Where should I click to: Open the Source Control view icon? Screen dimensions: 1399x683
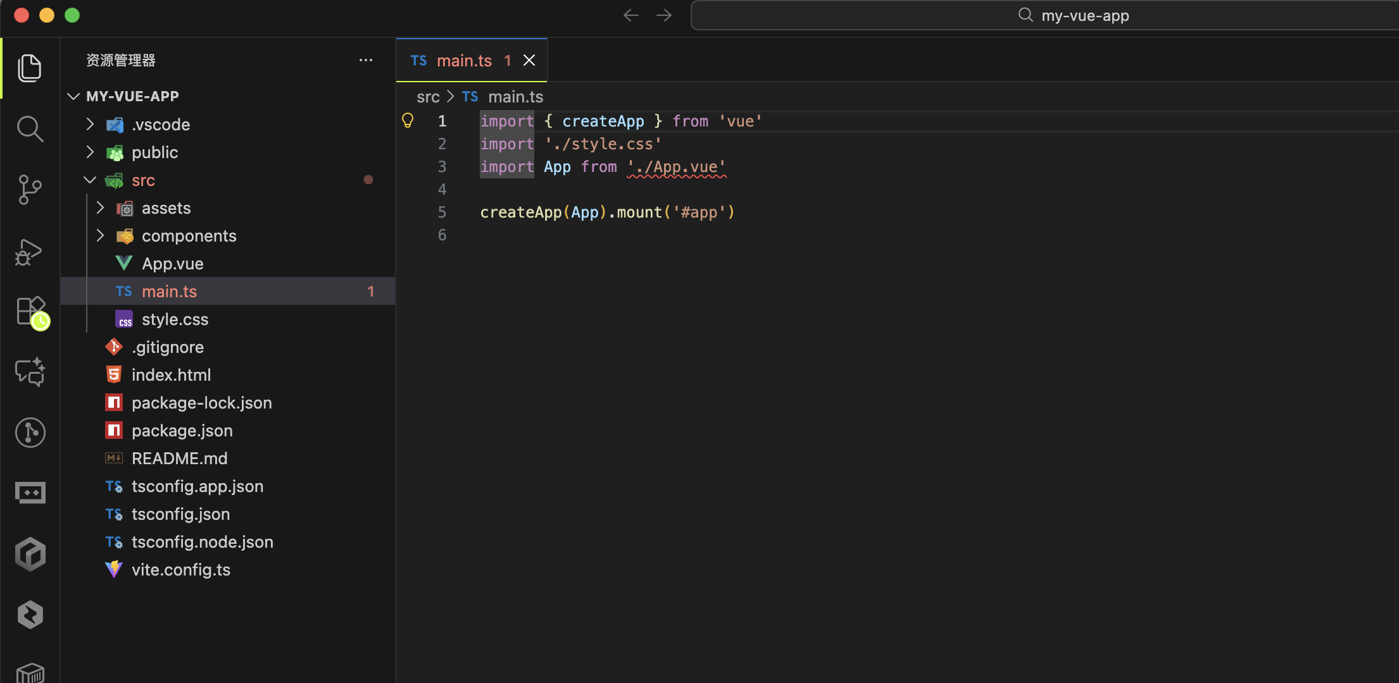click(x=30, y=189)
